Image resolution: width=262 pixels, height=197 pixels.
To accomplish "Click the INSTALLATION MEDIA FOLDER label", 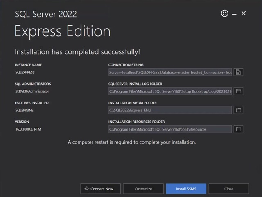I will point(133,103).
